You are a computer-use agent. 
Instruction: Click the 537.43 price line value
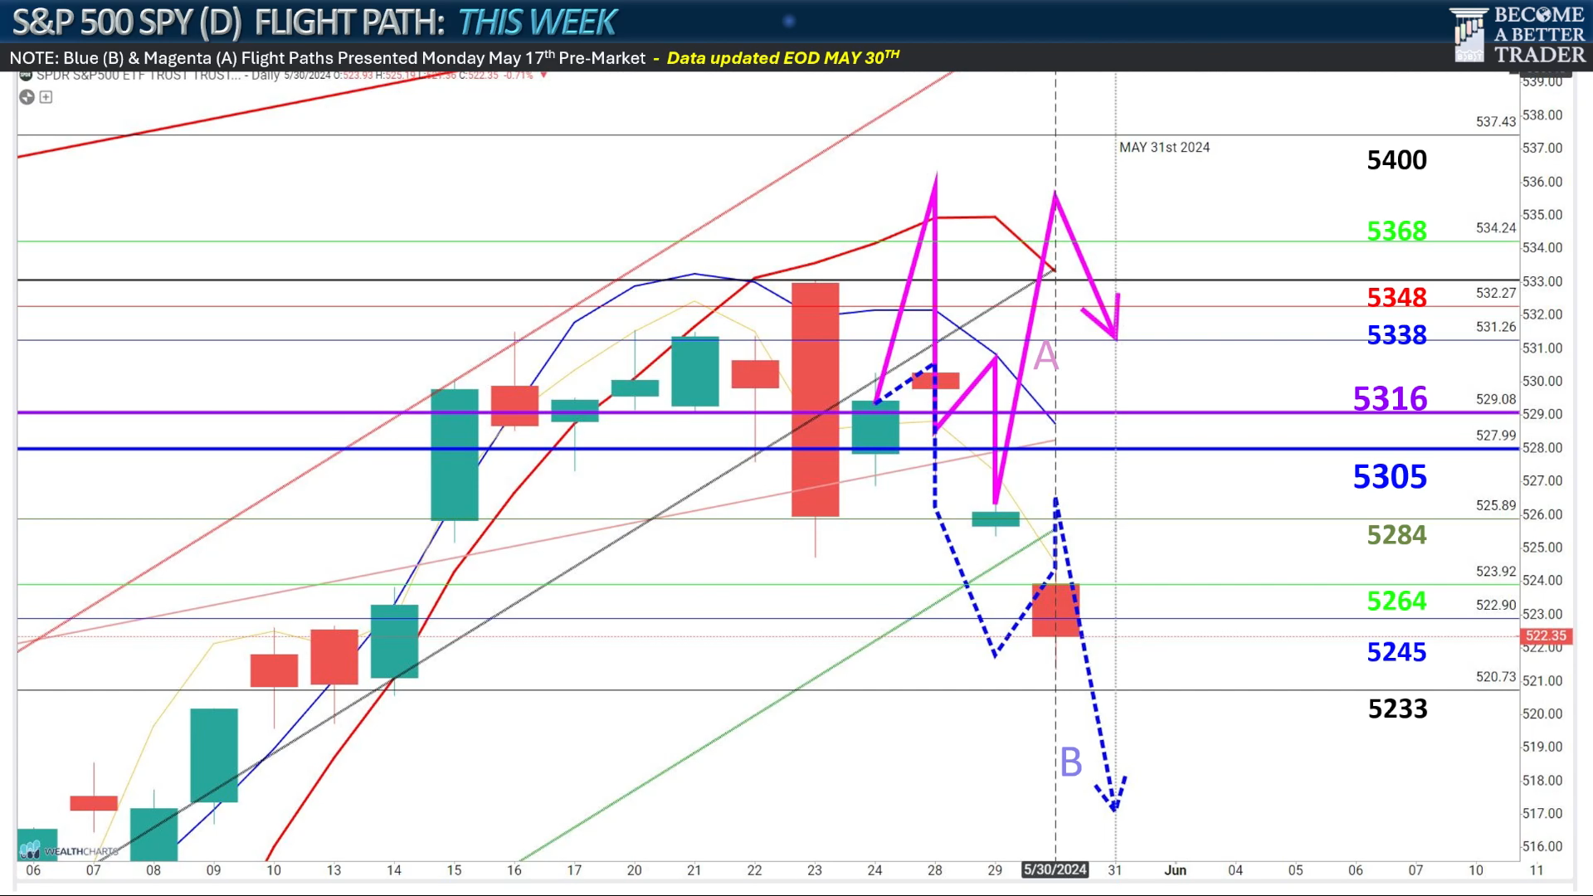tap(1495, 122)
